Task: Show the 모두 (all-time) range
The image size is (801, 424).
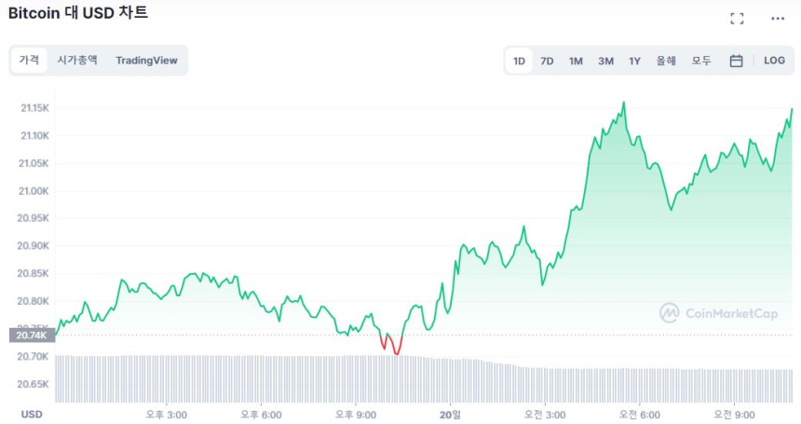Action: pos(701,61)
